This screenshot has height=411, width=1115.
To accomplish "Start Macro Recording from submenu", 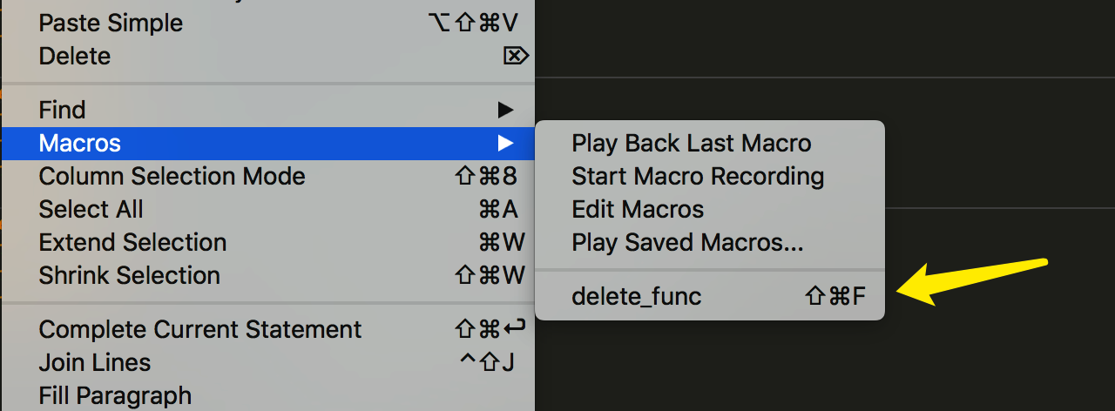I will pyautogui.click(x=710, y=177).
